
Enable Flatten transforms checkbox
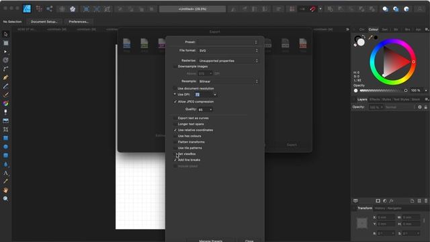click(x=175, y=142)
